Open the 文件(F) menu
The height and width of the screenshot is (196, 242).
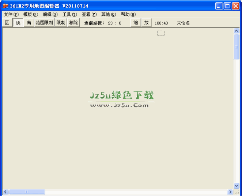click(11, 14)
